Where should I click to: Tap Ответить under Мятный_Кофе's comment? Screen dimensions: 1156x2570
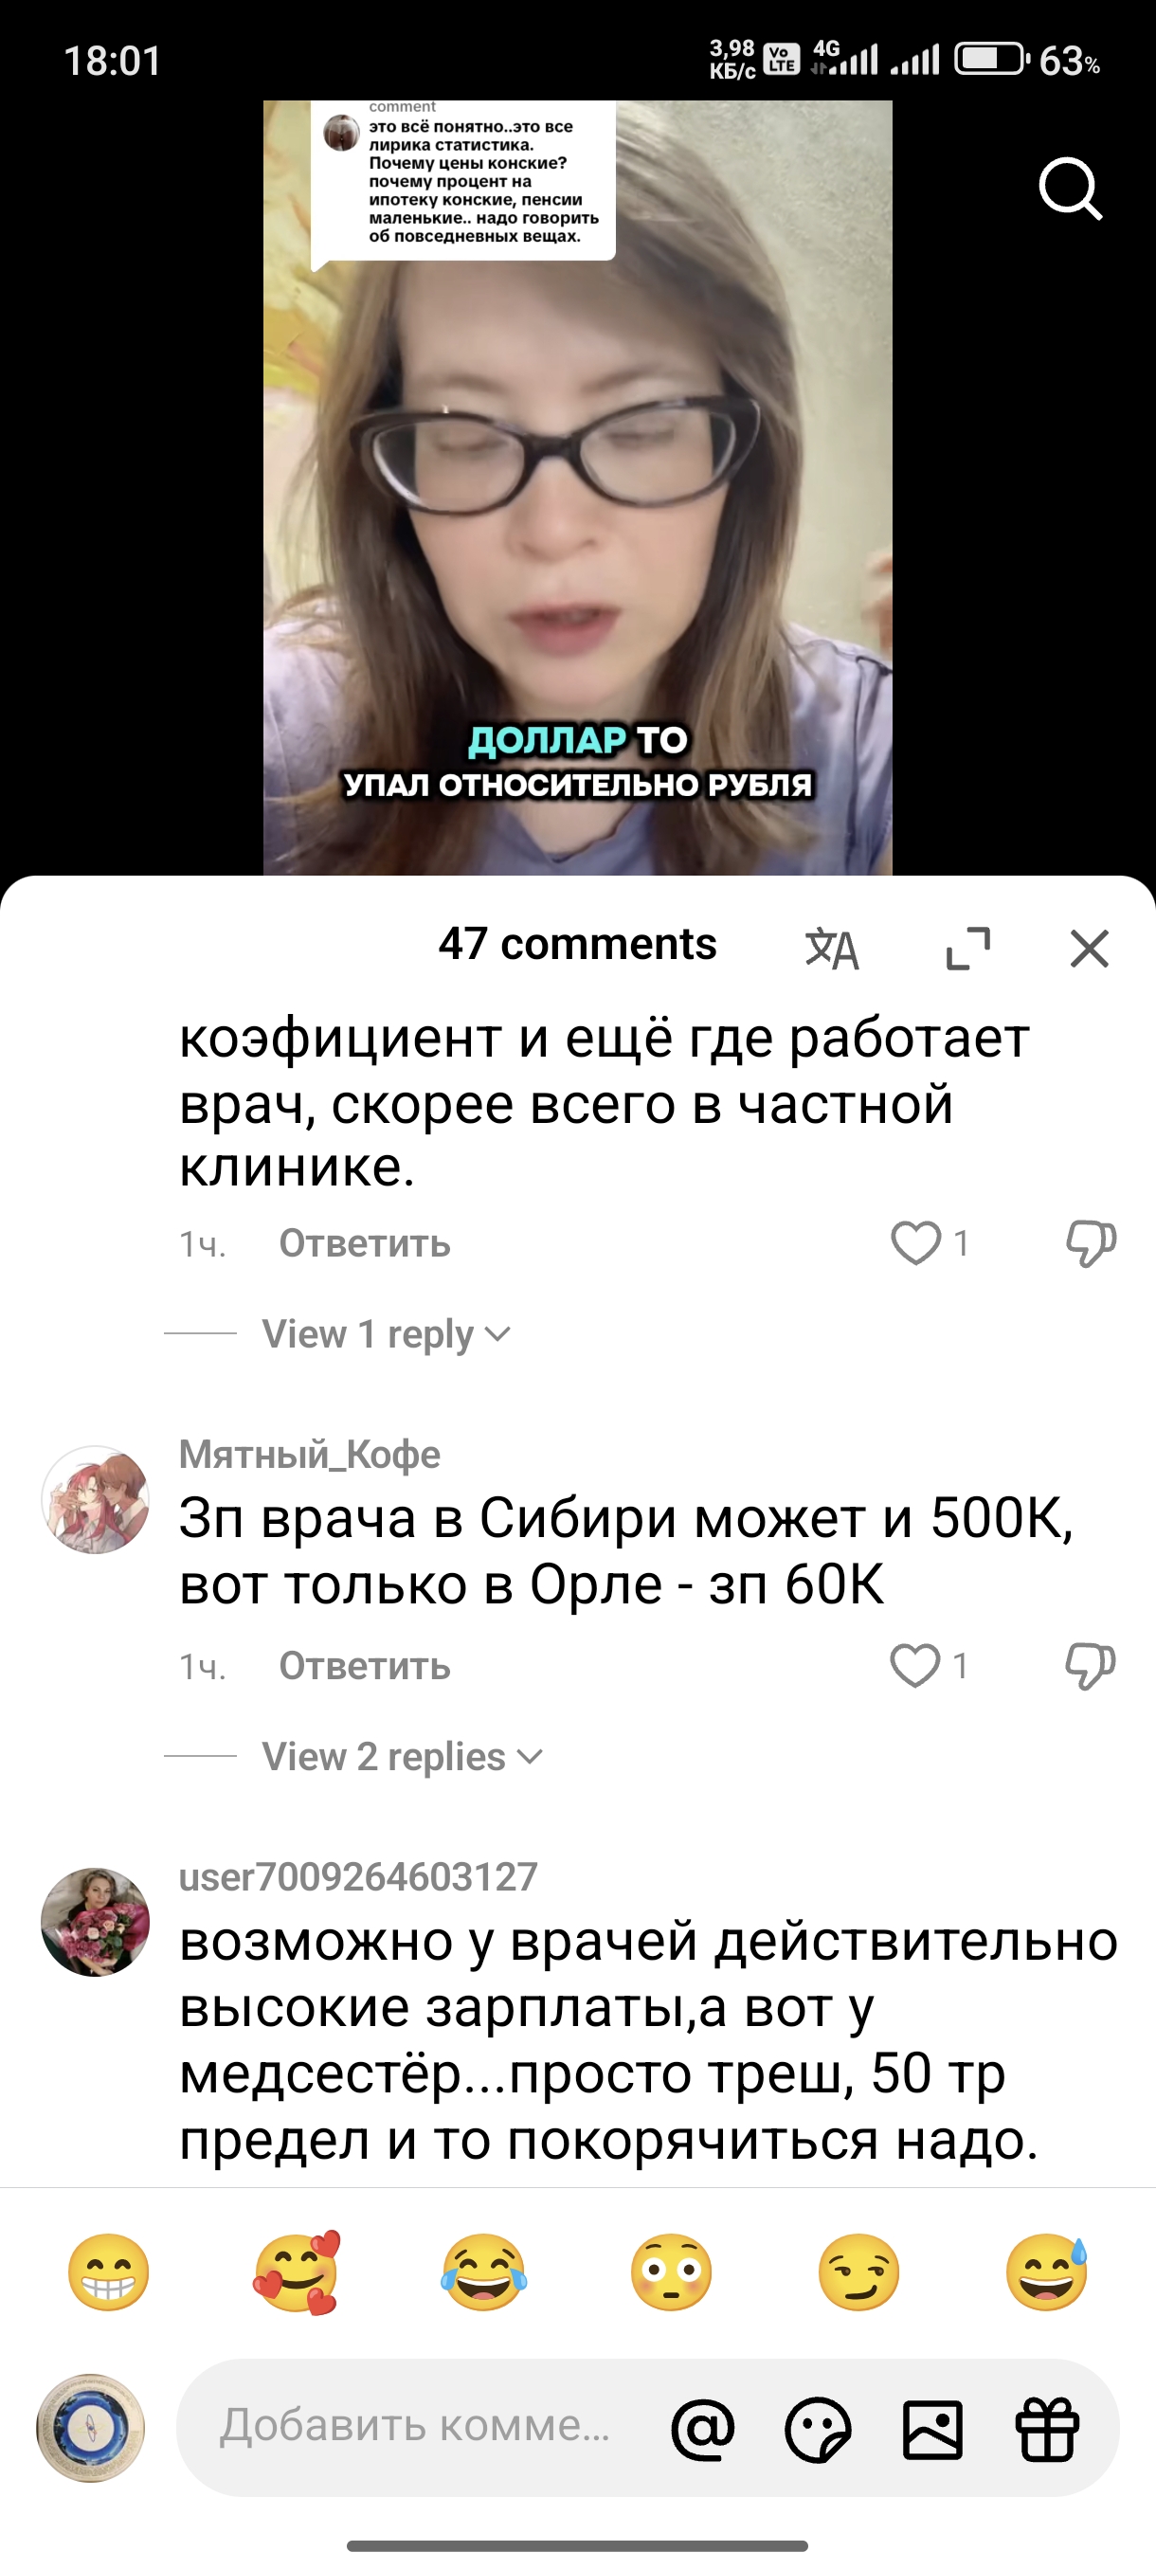[364, 1666]
